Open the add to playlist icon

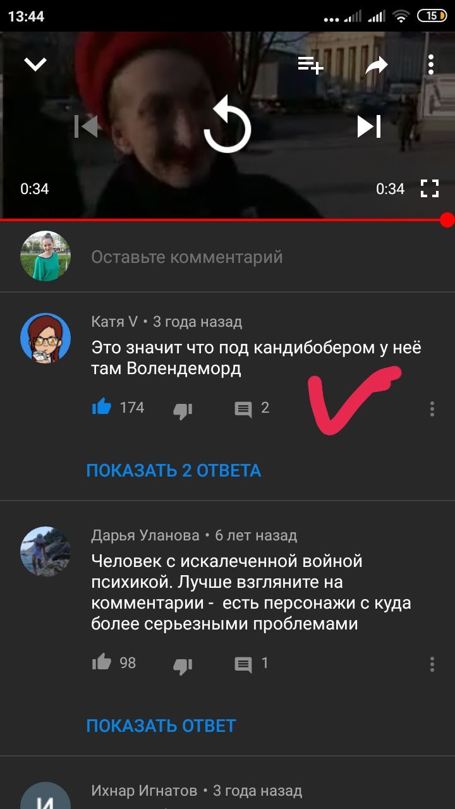(310, 64)
